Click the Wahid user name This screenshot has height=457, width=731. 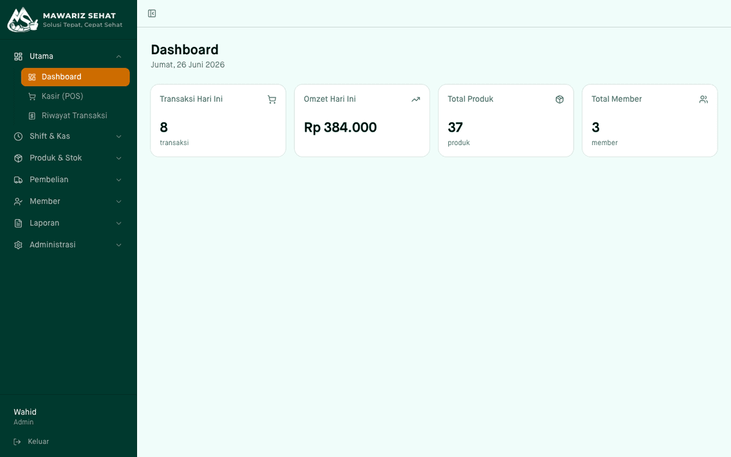(x=25, y=413)
